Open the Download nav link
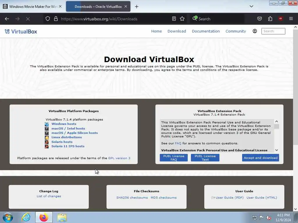Image resolution: width=298 pixels, height=223 pixels. (x=177, y=31)
